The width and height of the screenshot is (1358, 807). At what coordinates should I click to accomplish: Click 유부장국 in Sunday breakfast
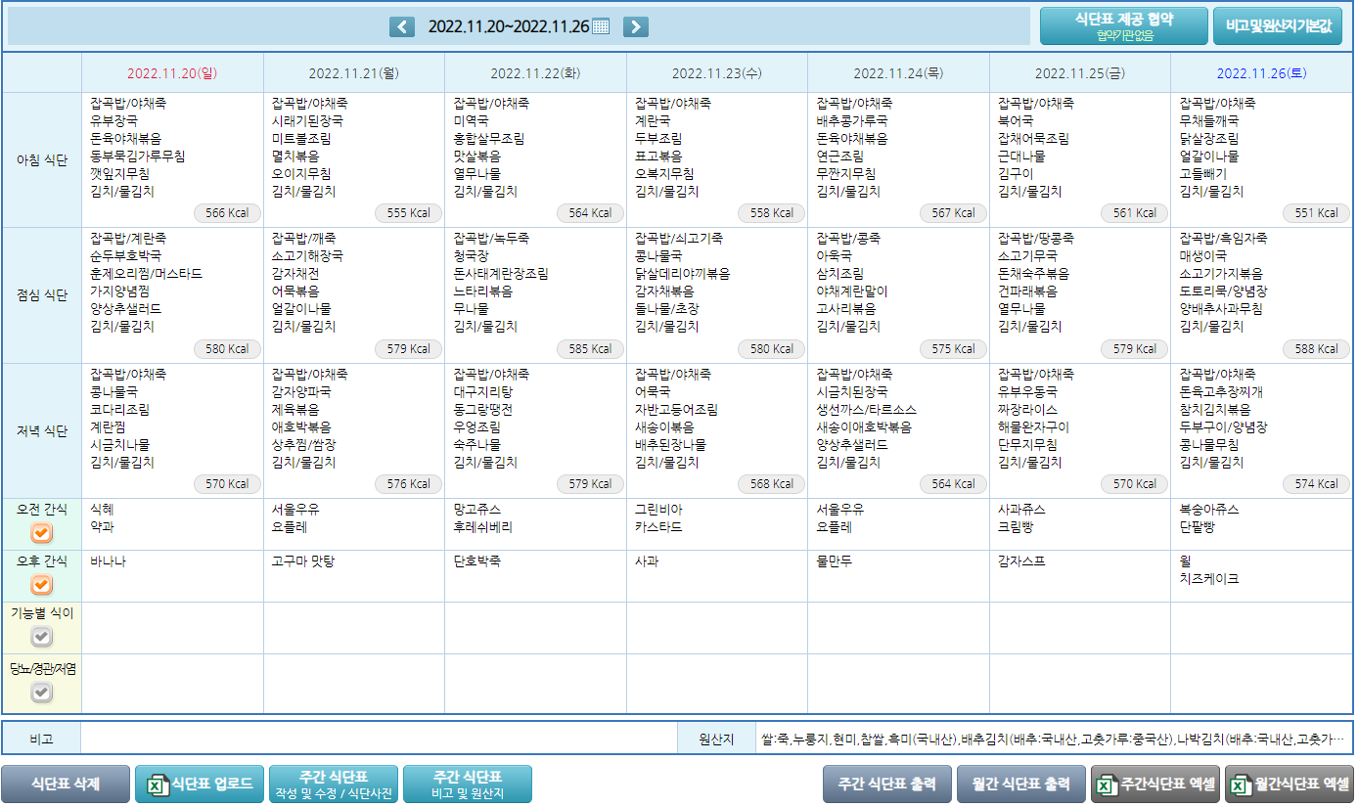tap(115, 121)
